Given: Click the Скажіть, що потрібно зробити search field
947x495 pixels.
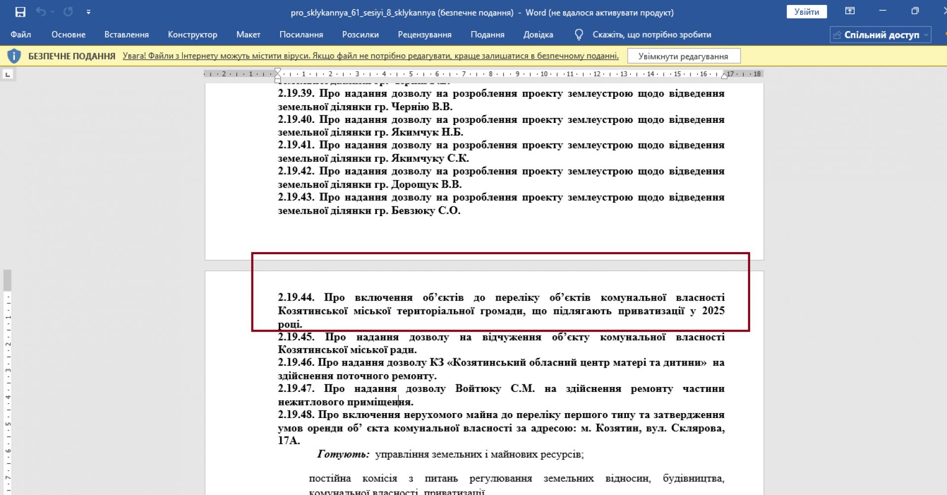Looking at the screenshot, I should click(652, 35).
